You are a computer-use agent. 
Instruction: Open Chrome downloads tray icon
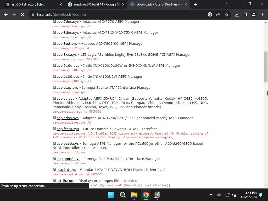(237, 15)
